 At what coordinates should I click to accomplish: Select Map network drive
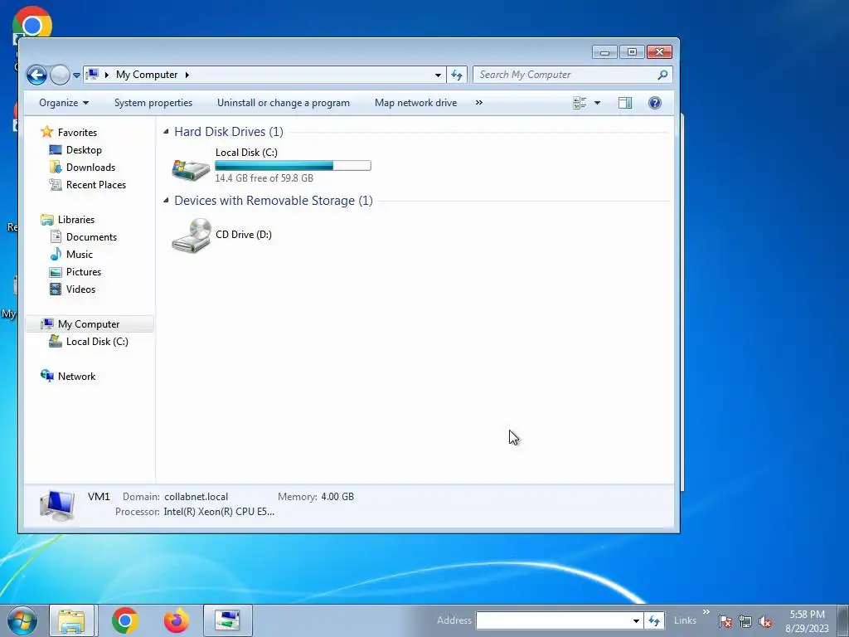click(416, 103)
